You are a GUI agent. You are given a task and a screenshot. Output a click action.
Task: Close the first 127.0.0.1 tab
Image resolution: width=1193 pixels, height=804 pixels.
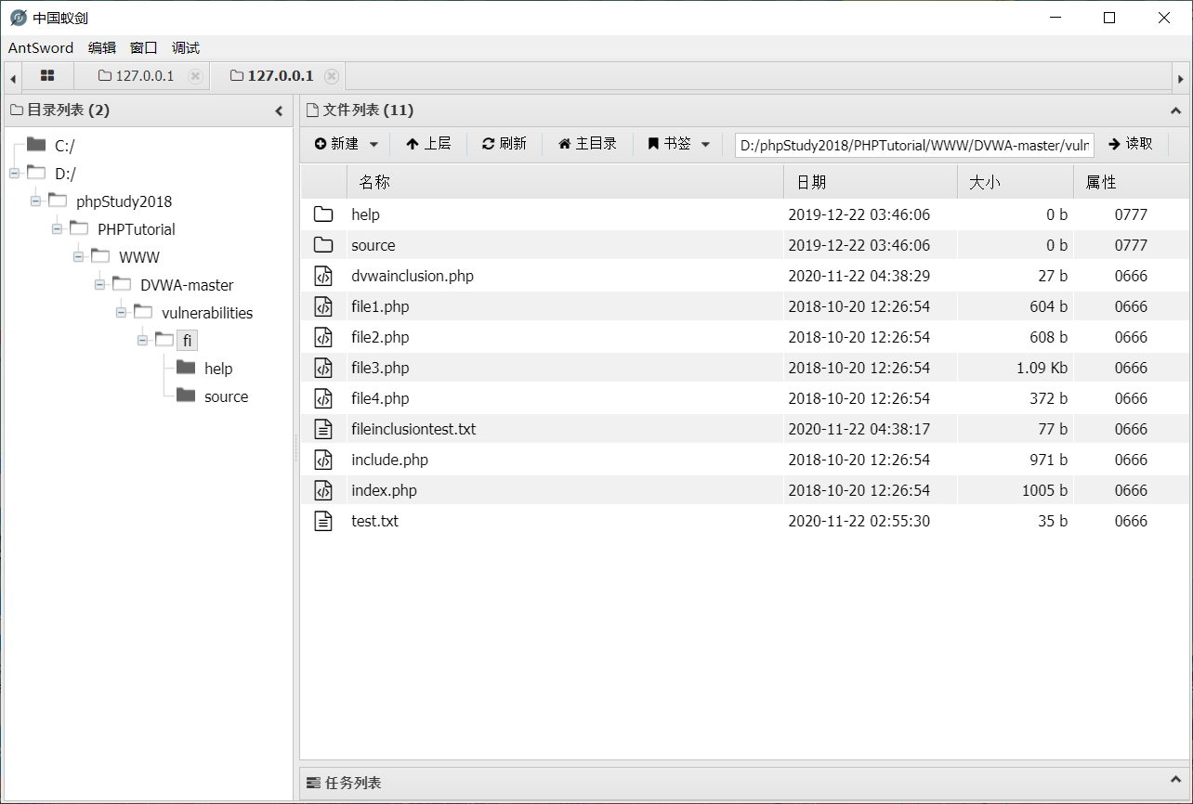tap(195, 76)
